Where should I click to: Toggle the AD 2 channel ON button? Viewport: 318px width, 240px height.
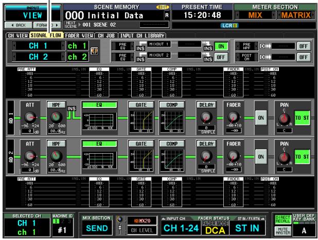coord(261,157)
